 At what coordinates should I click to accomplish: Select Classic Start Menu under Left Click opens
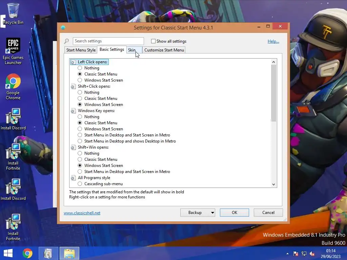(x=80, y=74)
